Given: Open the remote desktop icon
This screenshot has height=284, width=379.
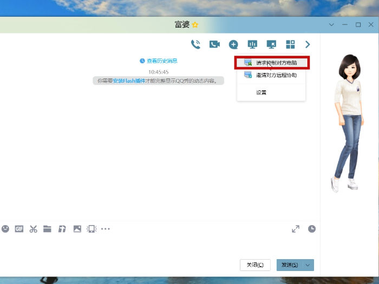Looking at the screenshot, I should [x=271, y=44].
